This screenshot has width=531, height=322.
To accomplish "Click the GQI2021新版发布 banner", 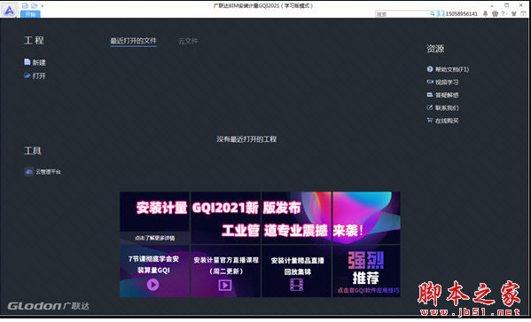I will (x=260, y=218).
